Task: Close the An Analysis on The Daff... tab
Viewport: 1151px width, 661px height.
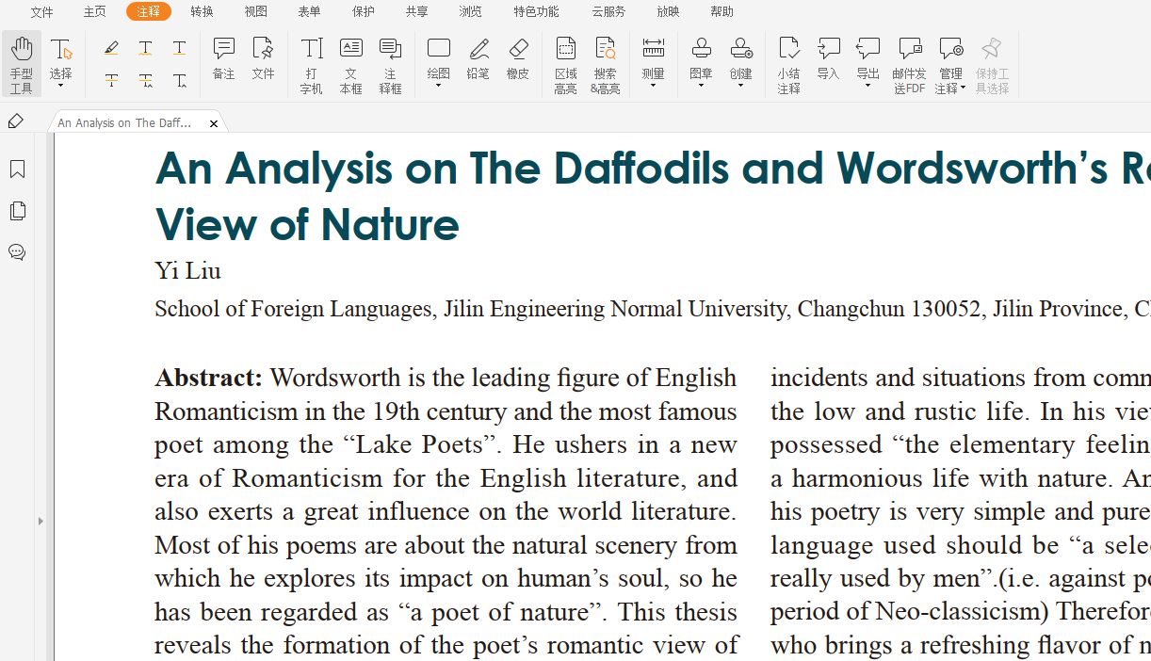Action: click(x=214, y=123)
